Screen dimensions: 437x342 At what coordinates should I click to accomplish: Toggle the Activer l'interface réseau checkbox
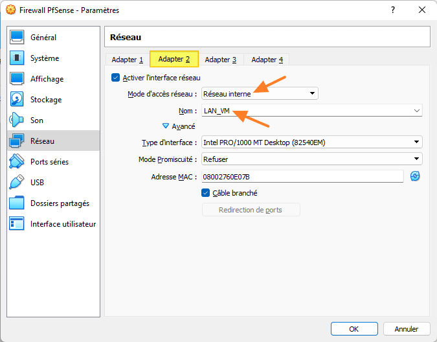pyautogui.click(x=116, y=78)
